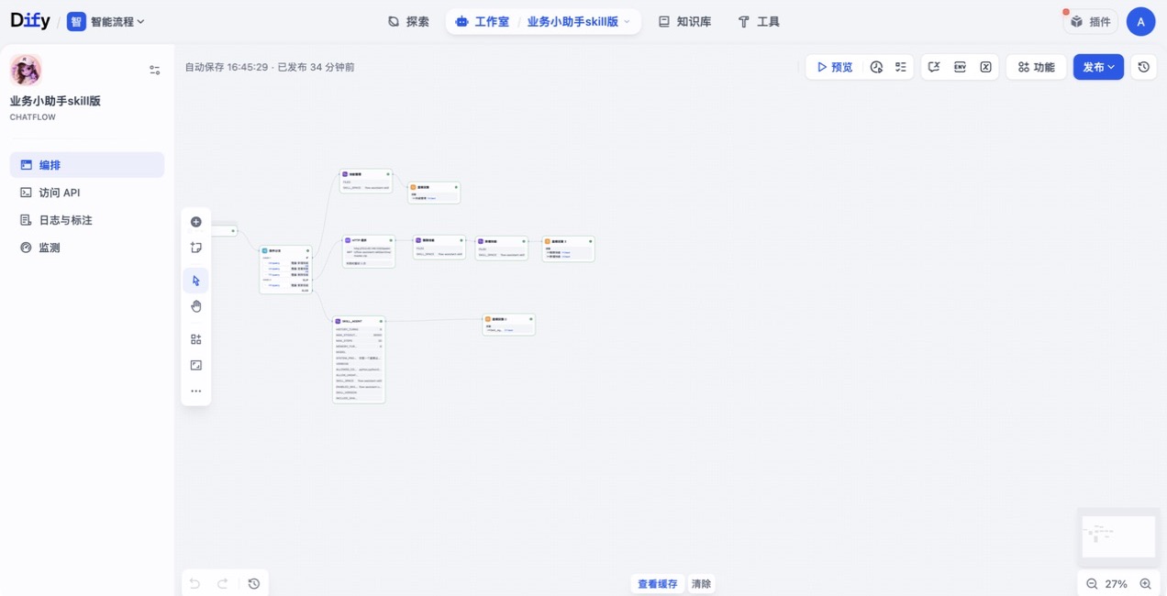Click the workflow minimap
The image size is (1167, 596).
pyautogui.click(x=1118, y=536)
